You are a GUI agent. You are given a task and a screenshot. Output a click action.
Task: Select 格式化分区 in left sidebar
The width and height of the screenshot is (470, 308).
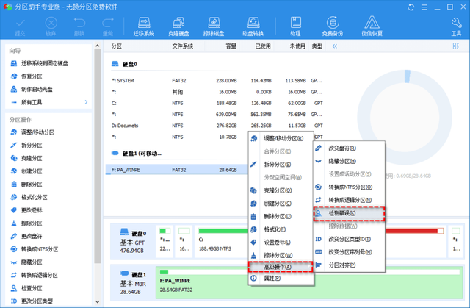[35, 197]
